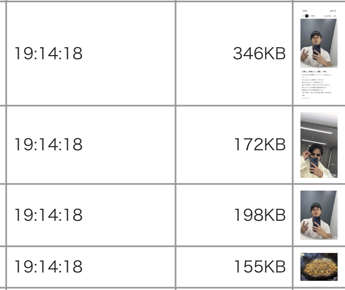Select the round profile avatar in first thumbnail
This screenshot has width=345, height=290.
[307, 16]
